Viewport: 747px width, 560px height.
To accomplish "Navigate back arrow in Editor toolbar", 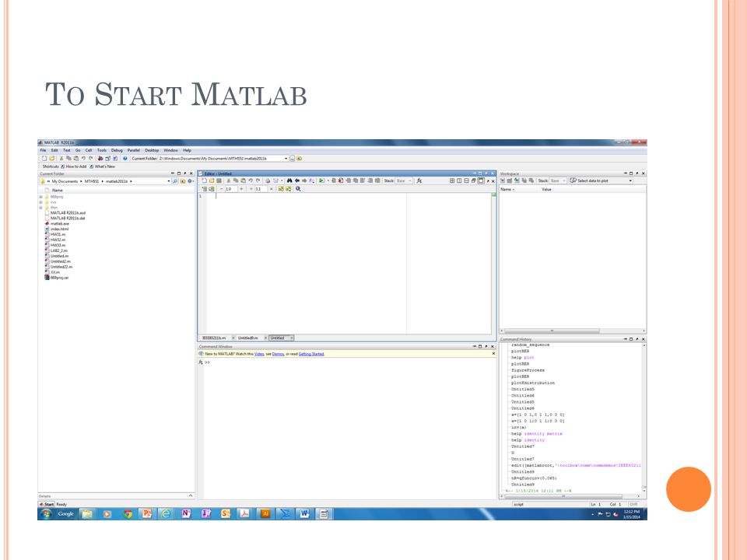I will [x=296, y=180].
